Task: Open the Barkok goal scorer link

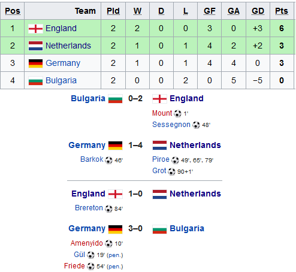Action: tap(92, 159)
